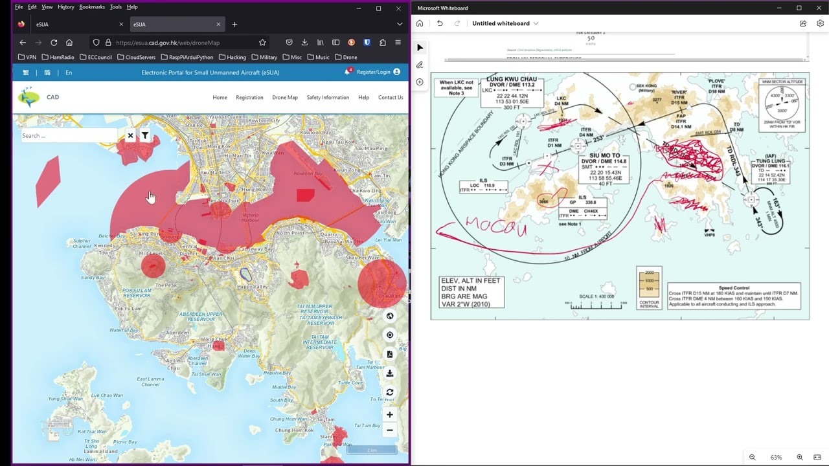829x466 pixels.
Task: Go to Whiteboard home
Action: tap(420, 23)
